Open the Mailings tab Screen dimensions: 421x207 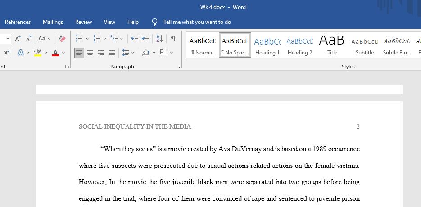pos(53,22)
